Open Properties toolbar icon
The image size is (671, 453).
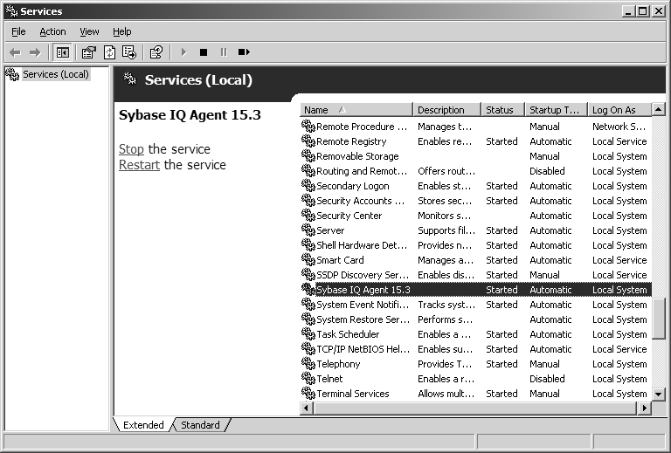click(x=89, y=52)
